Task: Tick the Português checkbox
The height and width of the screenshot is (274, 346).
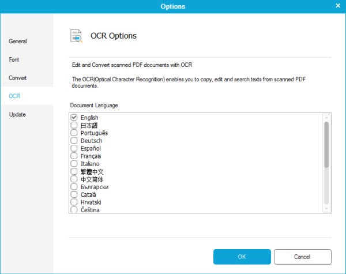Action: click(x=74, y=133)
